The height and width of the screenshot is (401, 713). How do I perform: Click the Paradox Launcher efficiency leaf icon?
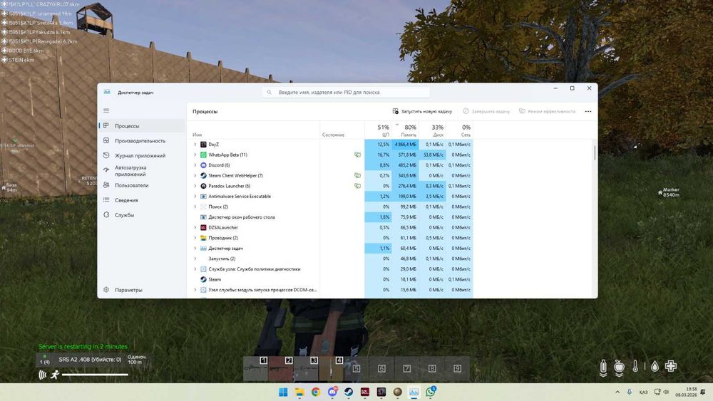point(357,186)
